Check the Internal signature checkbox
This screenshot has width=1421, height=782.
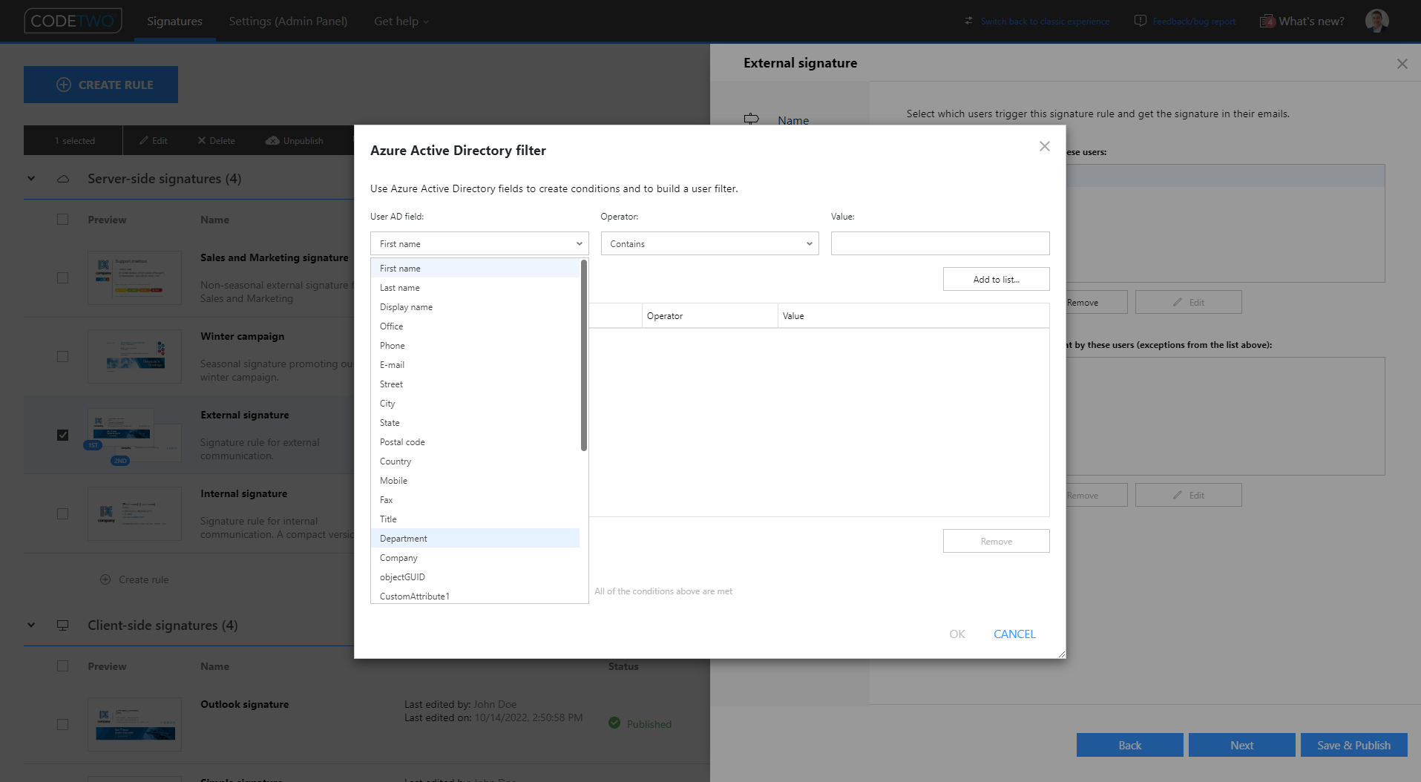point(63,513)
